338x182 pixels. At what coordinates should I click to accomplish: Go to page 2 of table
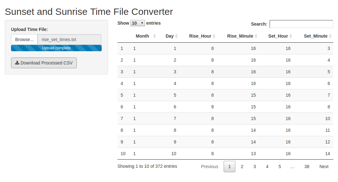pos(242,167)
